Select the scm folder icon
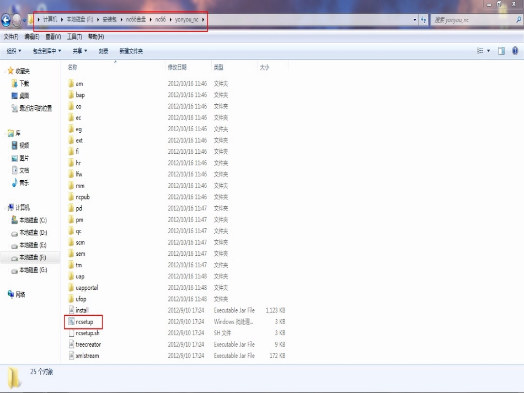The width and height of the screenshot is (524, 393). [71, 242]
